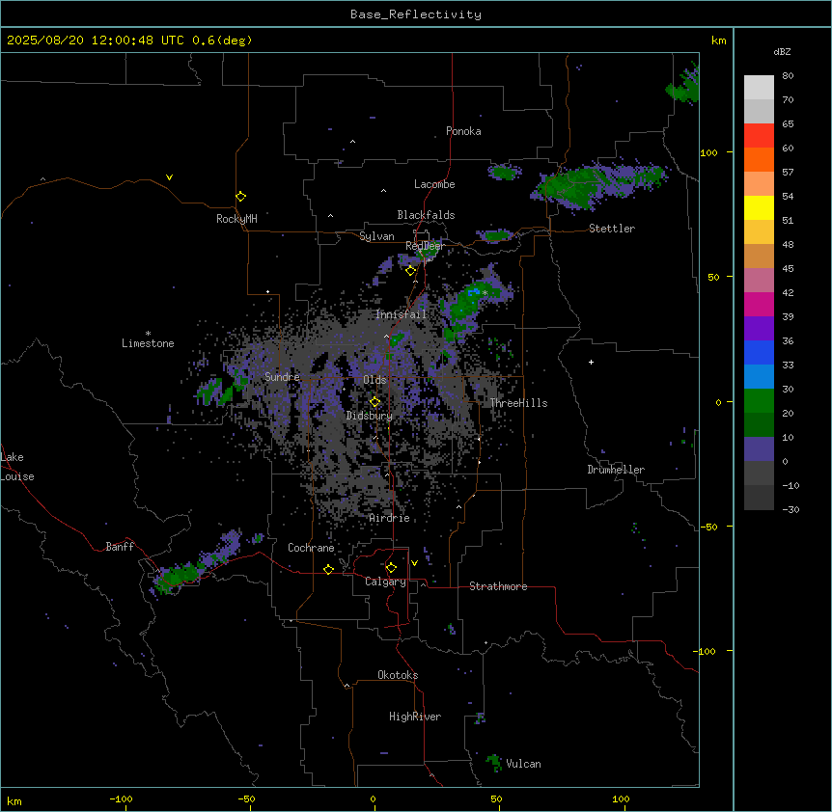
Task: Click the Blackfalds city label
Action: [426, 215]
